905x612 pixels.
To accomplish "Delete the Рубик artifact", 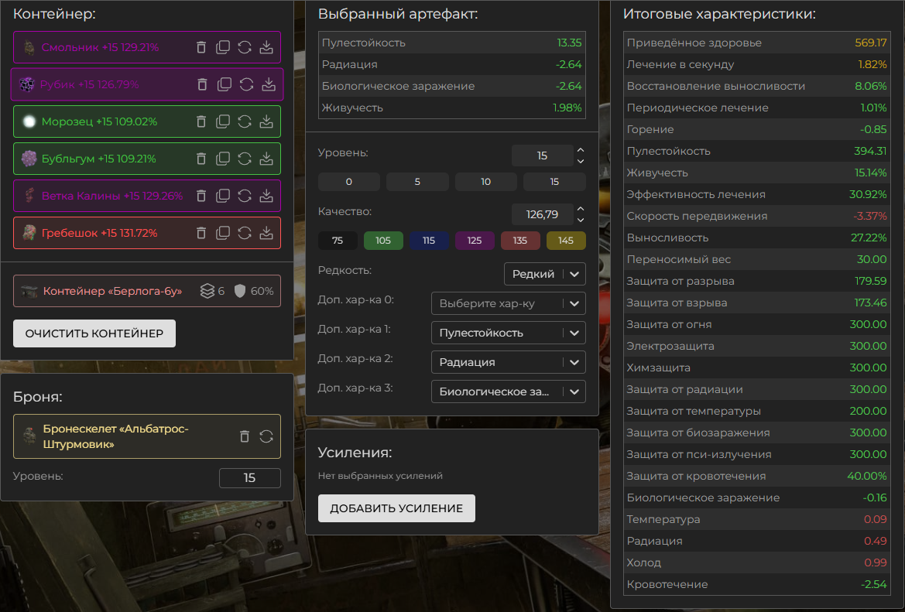I will coord(202,84).
